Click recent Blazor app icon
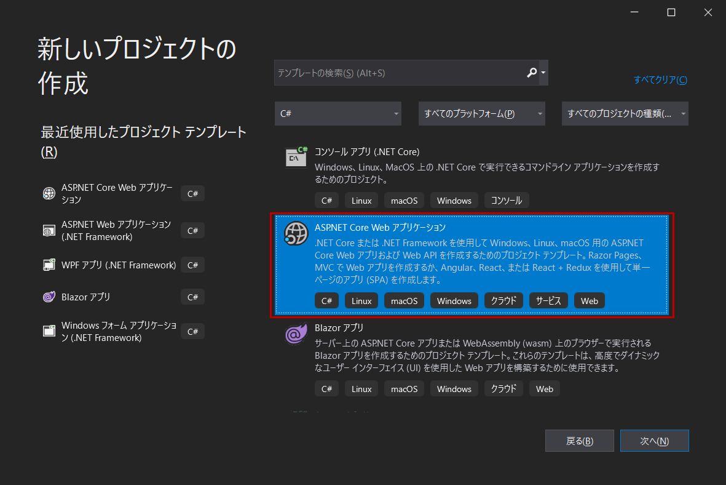This screenshot has height=485, width=726. (49, 297)
